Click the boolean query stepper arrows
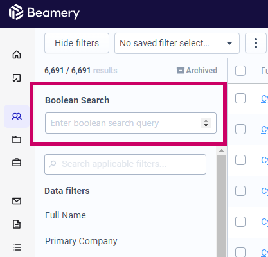Screen dimensions: 268x257 pos(206,123)
